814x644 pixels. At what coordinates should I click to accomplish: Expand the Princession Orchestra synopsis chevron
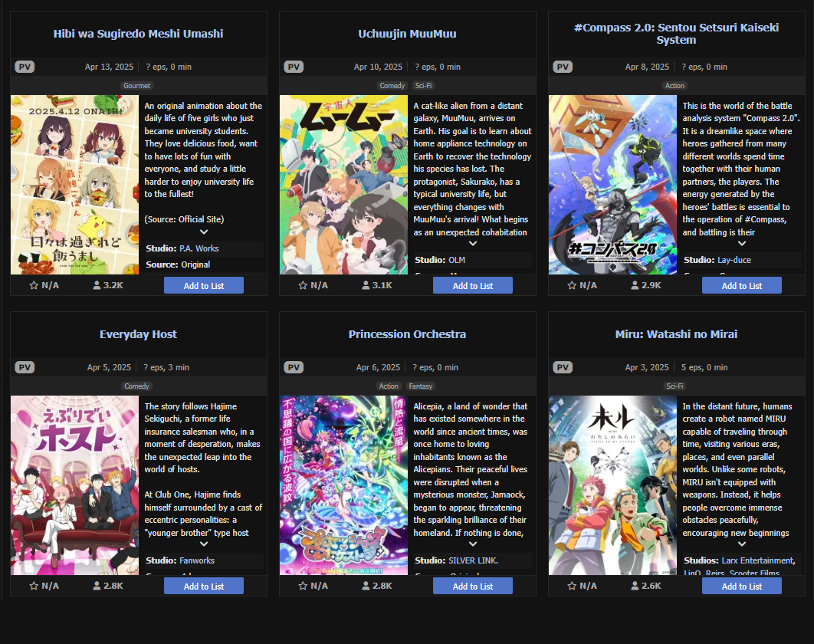[473, 544]
